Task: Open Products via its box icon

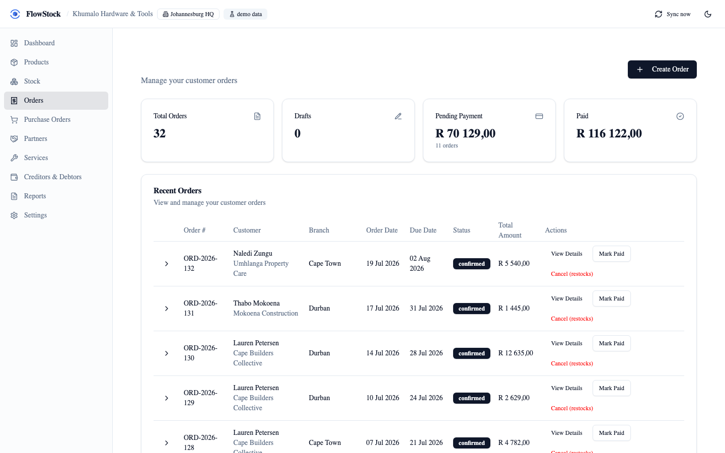Action: [x=14, y=62]
